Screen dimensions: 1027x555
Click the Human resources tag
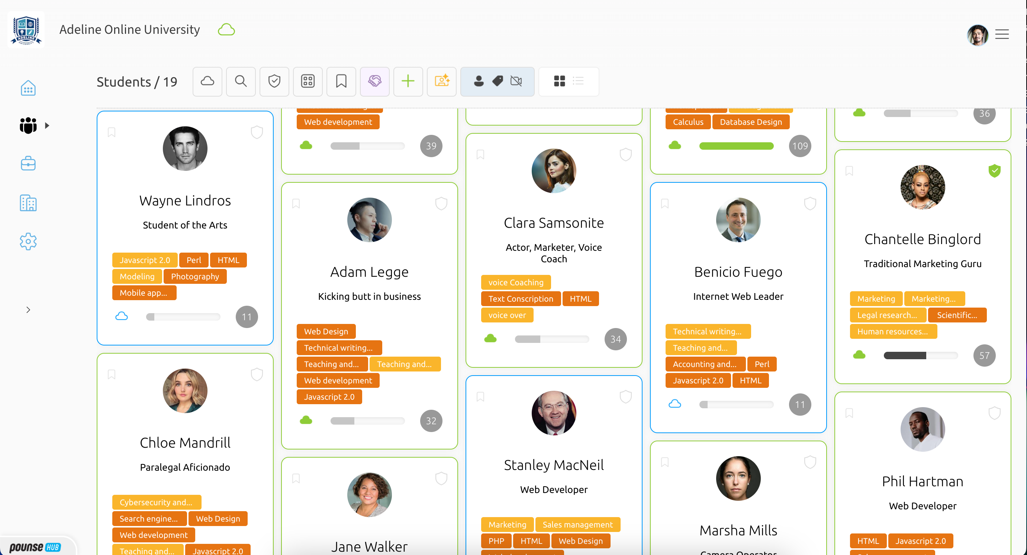coord(893,331)
